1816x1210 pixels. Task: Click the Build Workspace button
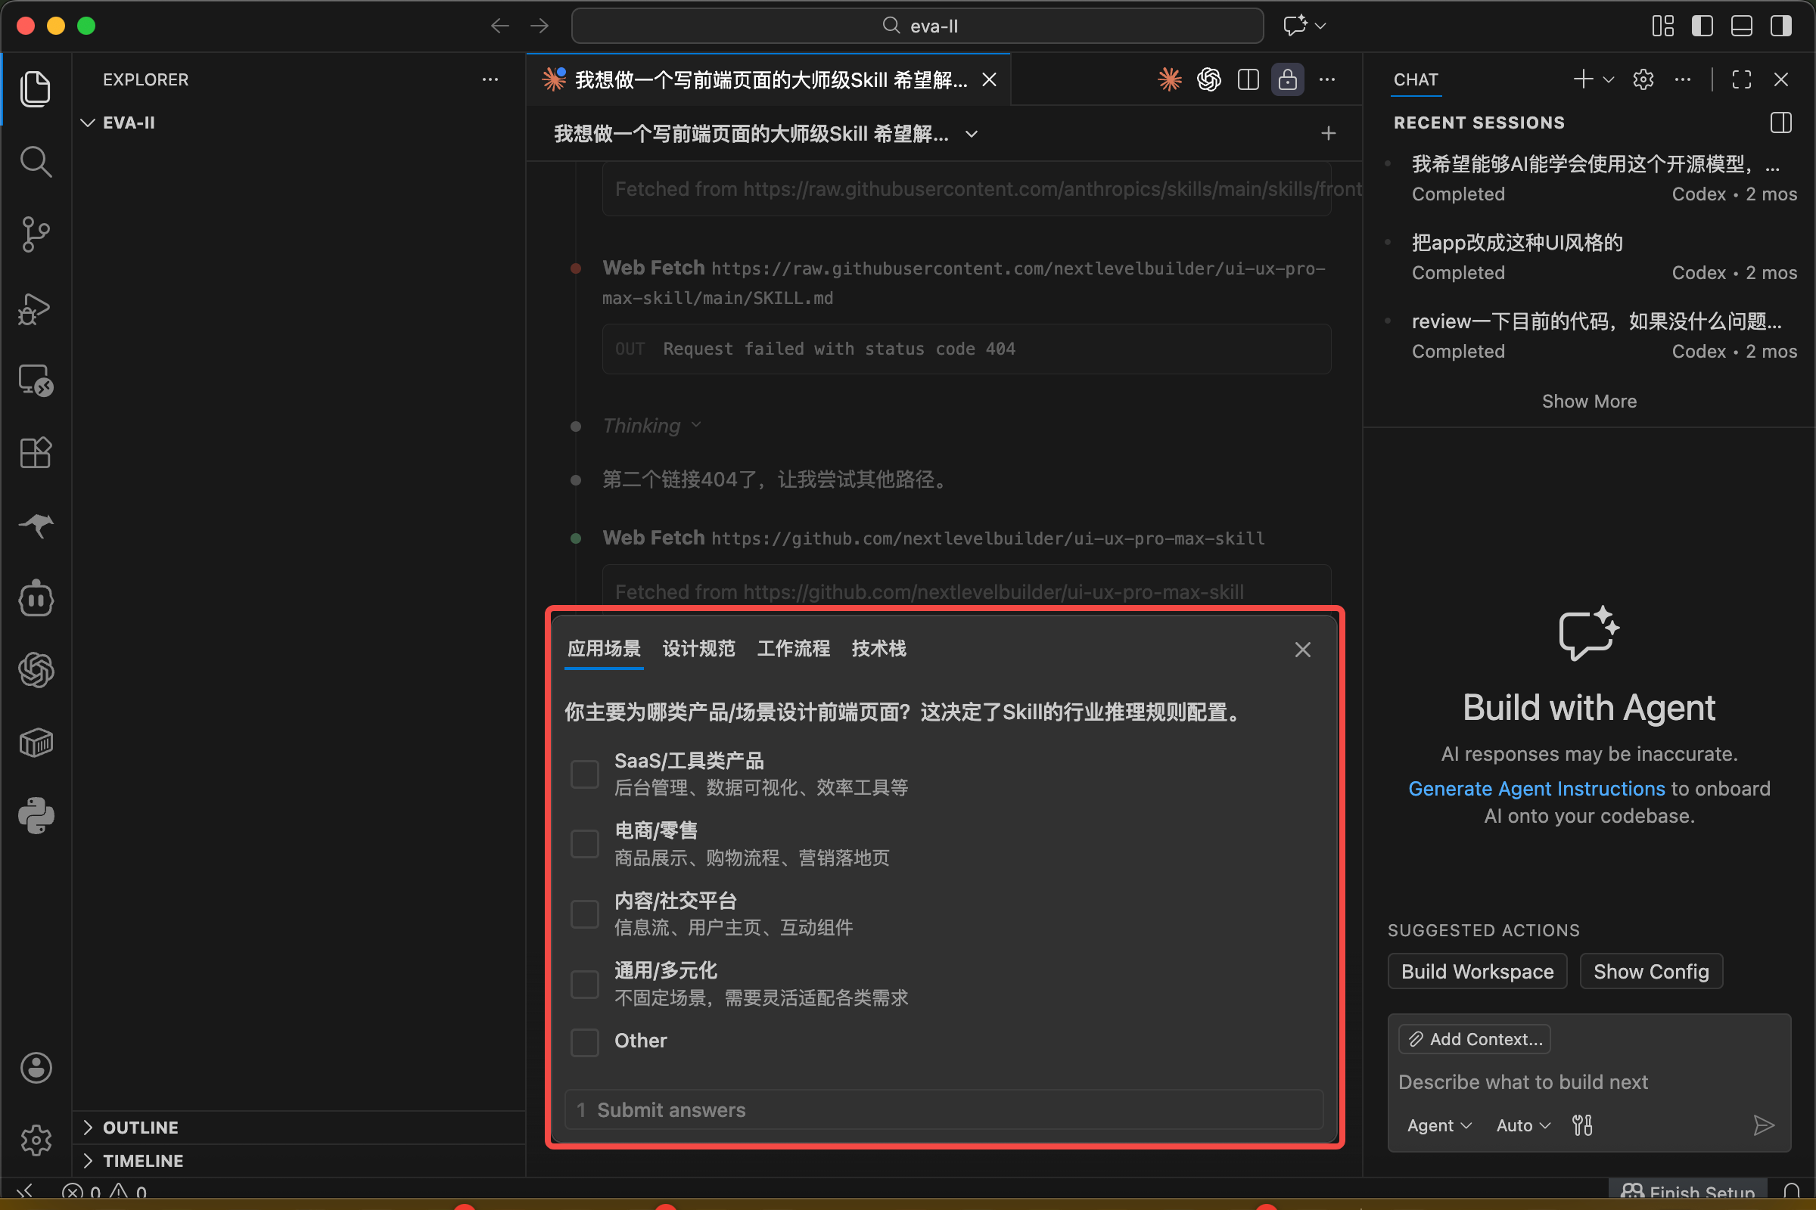click(x=1477, y=972)
